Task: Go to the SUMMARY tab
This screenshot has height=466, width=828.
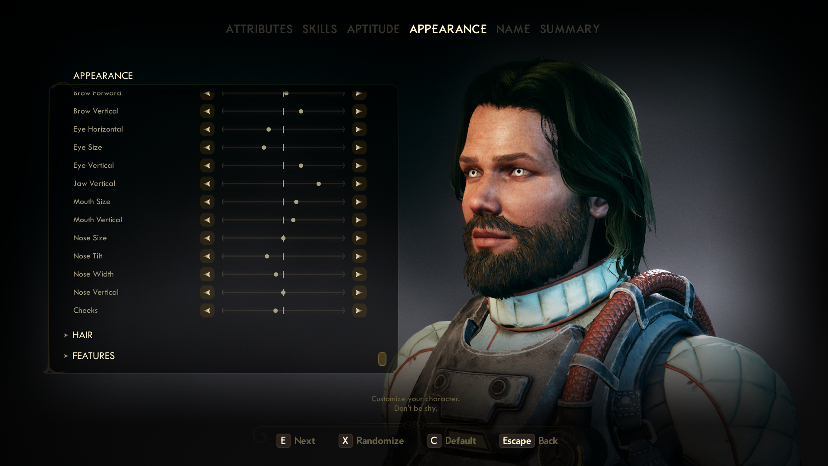Action: coord(570,29)
